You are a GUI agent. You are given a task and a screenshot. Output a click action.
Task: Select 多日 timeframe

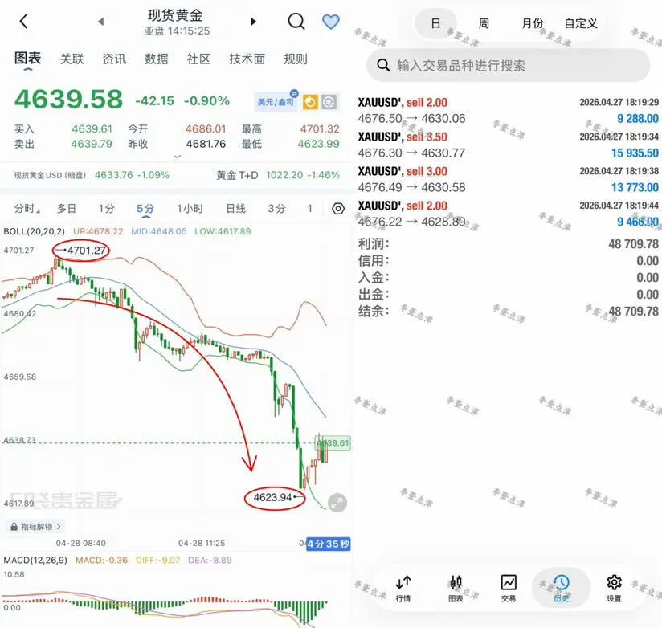click(67, 209)
